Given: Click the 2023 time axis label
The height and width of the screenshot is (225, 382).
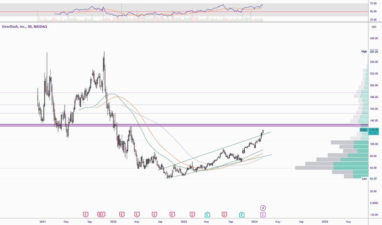Looking at the screenshot, I should [x=184, y=222].
